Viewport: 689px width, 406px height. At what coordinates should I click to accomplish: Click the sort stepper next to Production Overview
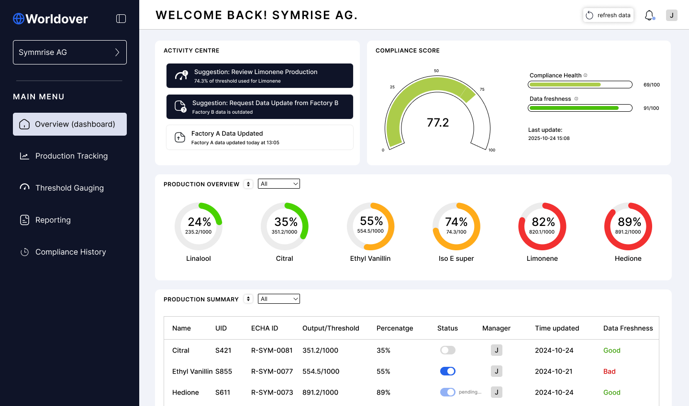pos(248,184)
